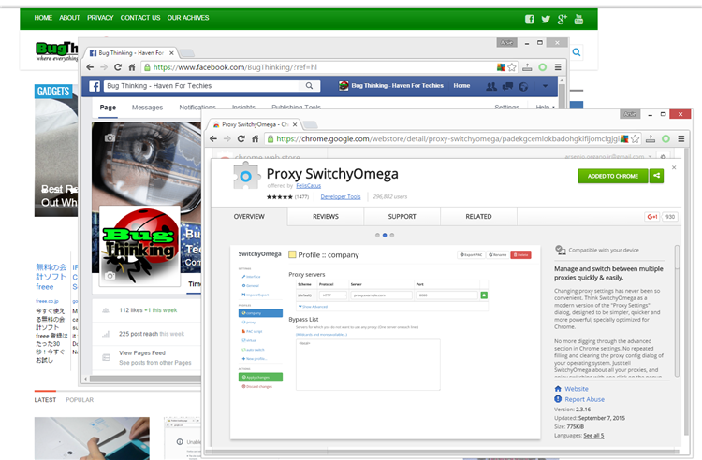The width and height of the screenshot is (702, 460).
Task: Open OUR ACHIVES in website menu
Action: click(188, 18)
